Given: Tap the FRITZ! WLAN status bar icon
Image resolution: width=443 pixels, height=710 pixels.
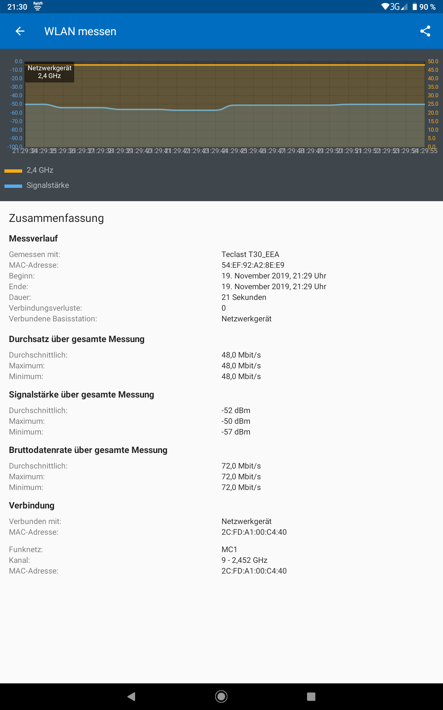Looking at the screenshot, I should pos(38,6).
